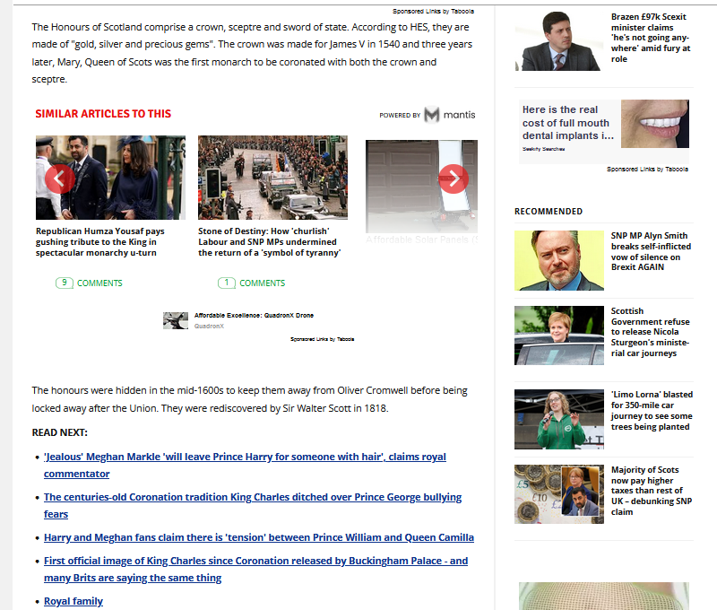Click 'Sponsored Links by Taboola' under the drone ad
Viewport: 717px width, 610px height.
(323, 339)
